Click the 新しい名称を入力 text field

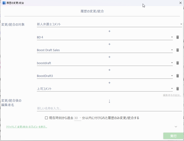click(109, 108)
